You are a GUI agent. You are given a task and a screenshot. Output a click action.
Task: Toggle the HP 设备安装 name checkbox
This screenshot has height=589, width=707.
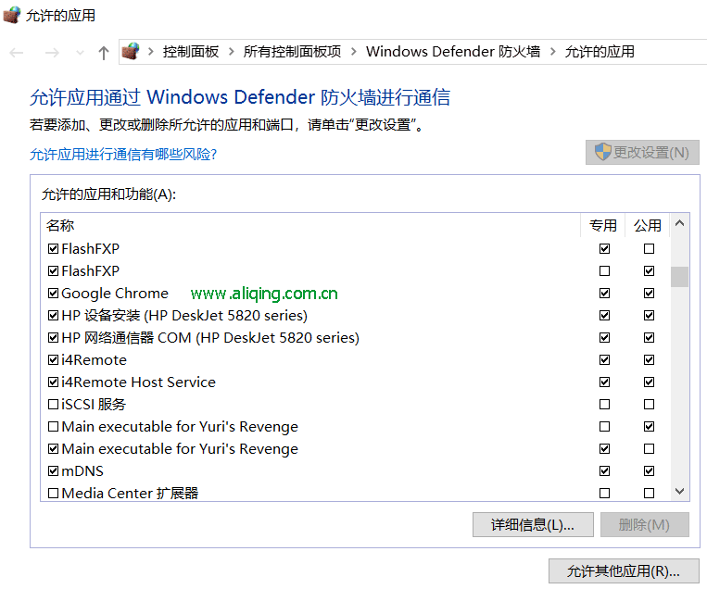(53, 315)
